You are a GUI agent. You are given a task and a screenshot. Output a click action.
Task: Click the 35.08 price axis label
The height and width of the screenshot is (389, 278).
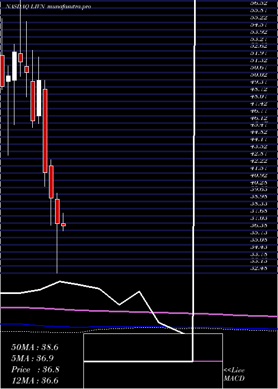tap(259, 240)
